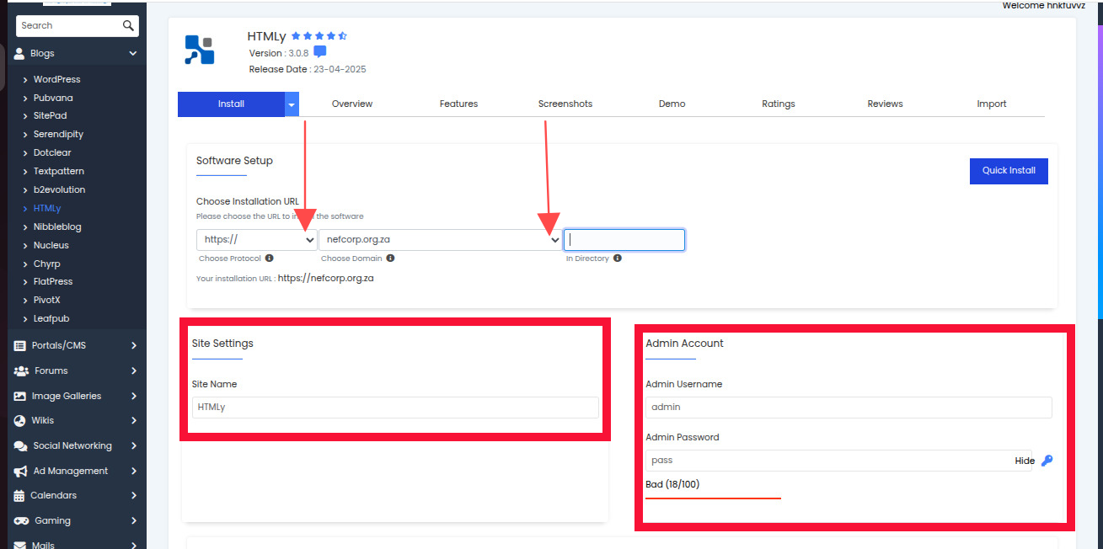The width and height of the screenshot is (1103, 549).
Task: Open the Screenshots tab
Action: 565,104
